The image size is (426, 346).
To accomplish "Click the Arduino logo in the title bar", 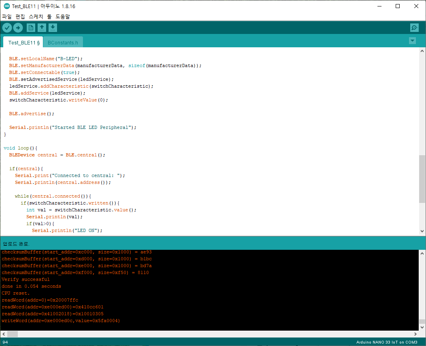I will 7,6.
